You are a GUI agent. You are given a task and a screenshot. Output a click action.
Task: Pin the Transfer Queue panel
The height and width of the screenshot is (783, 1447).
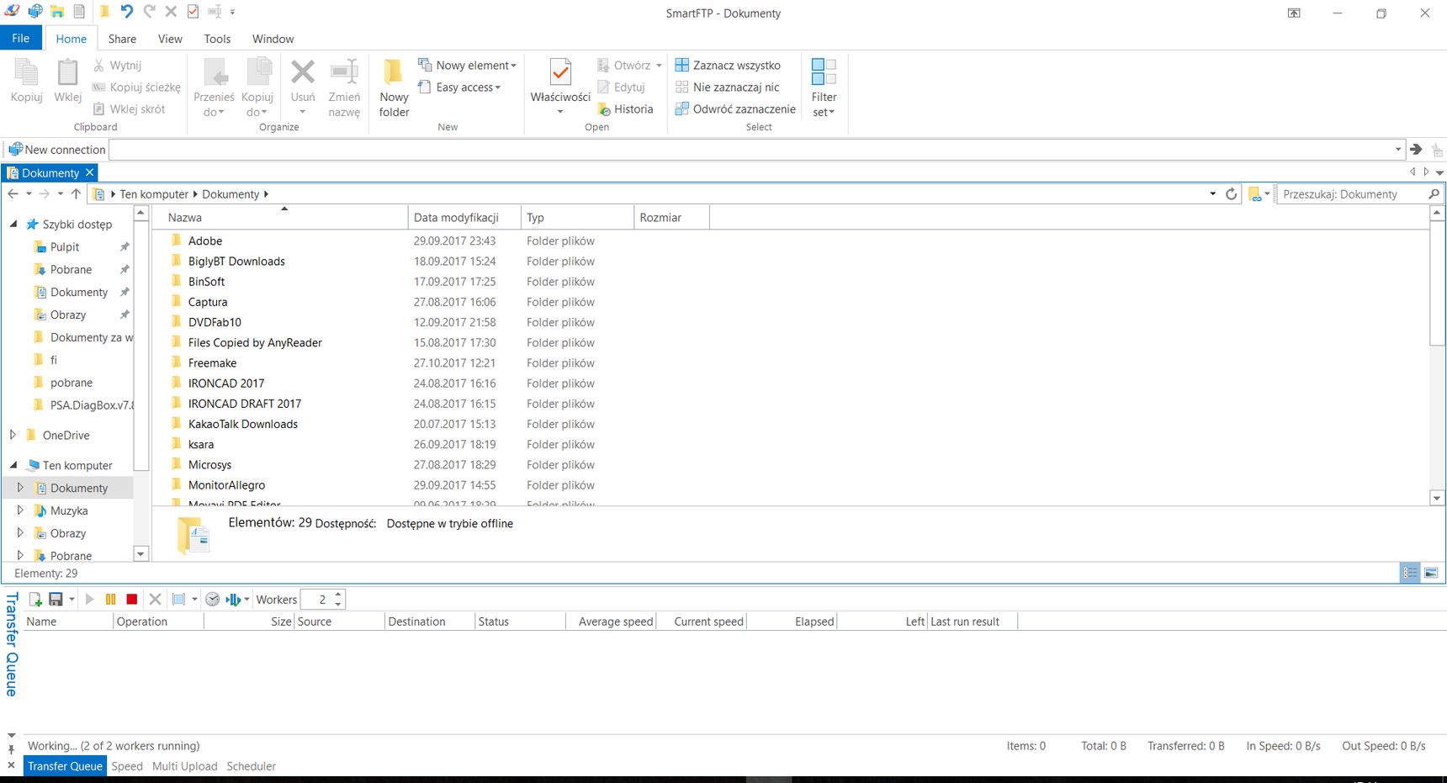coord(11,749)
